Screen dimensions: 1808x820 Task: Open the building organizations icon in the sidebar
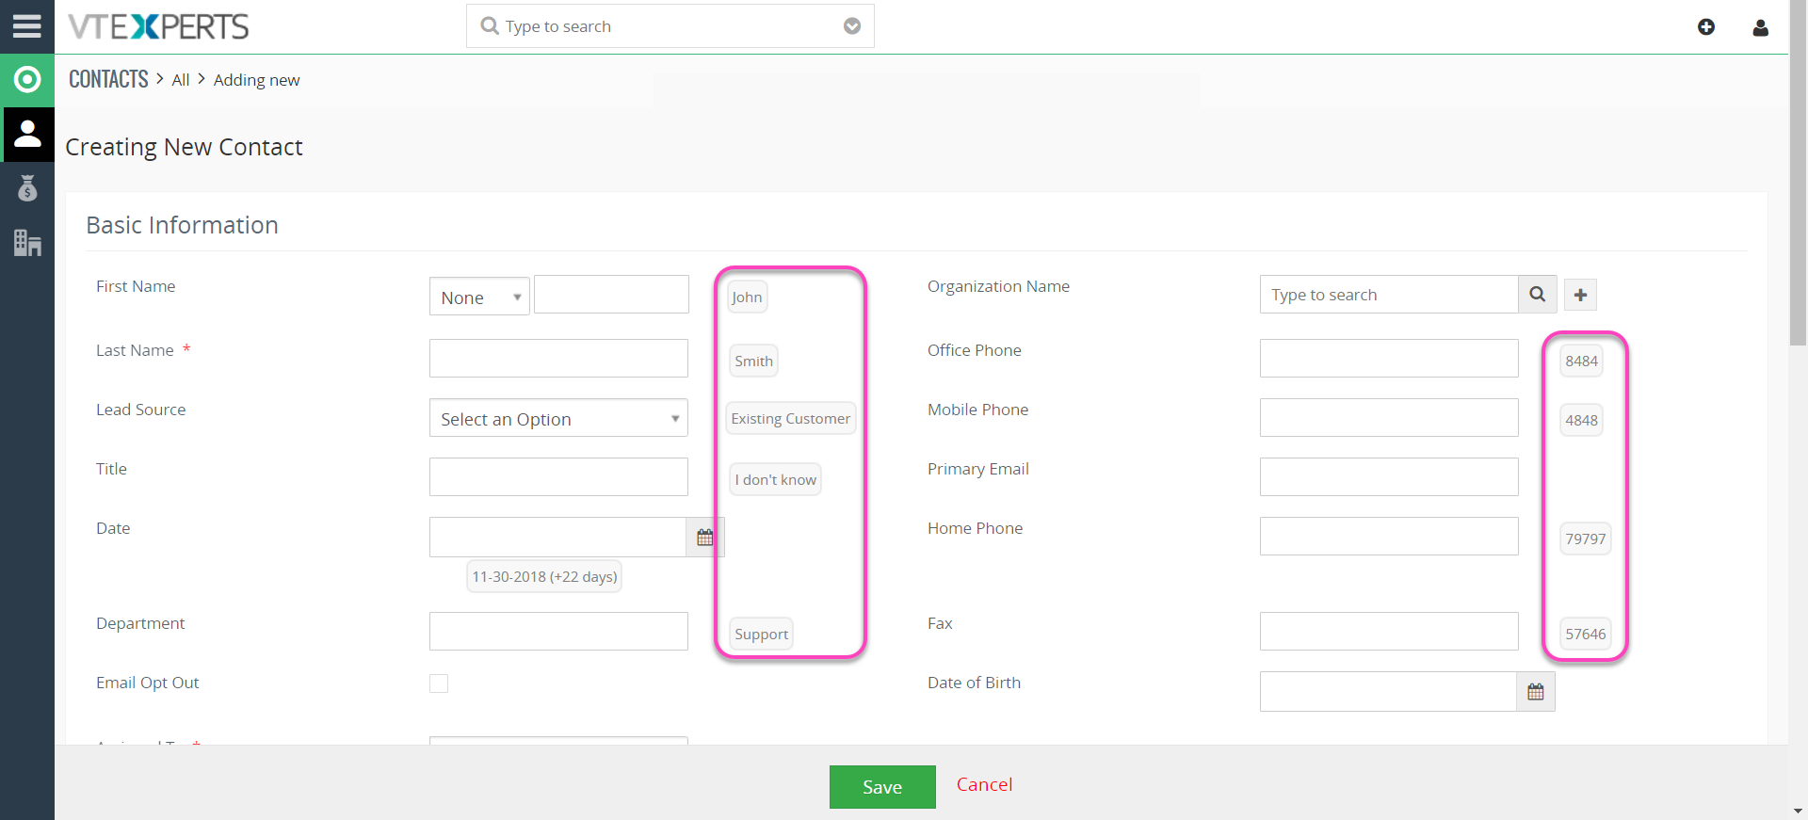click(x=27, y=243)
